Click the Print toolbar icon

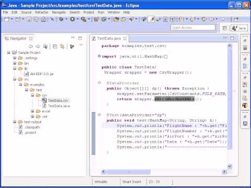point(43,19)
